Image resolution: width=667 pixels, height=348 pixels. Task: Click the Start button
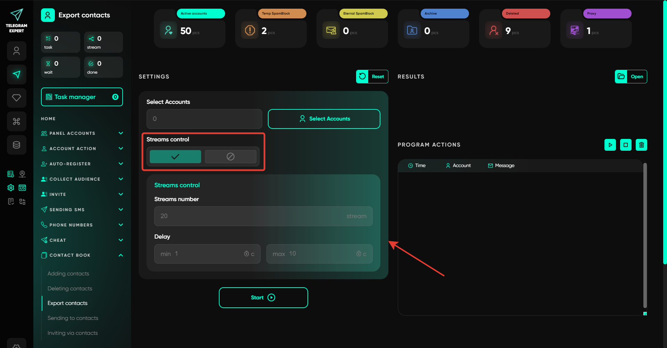pyautogui.click(x=263, y=298)
